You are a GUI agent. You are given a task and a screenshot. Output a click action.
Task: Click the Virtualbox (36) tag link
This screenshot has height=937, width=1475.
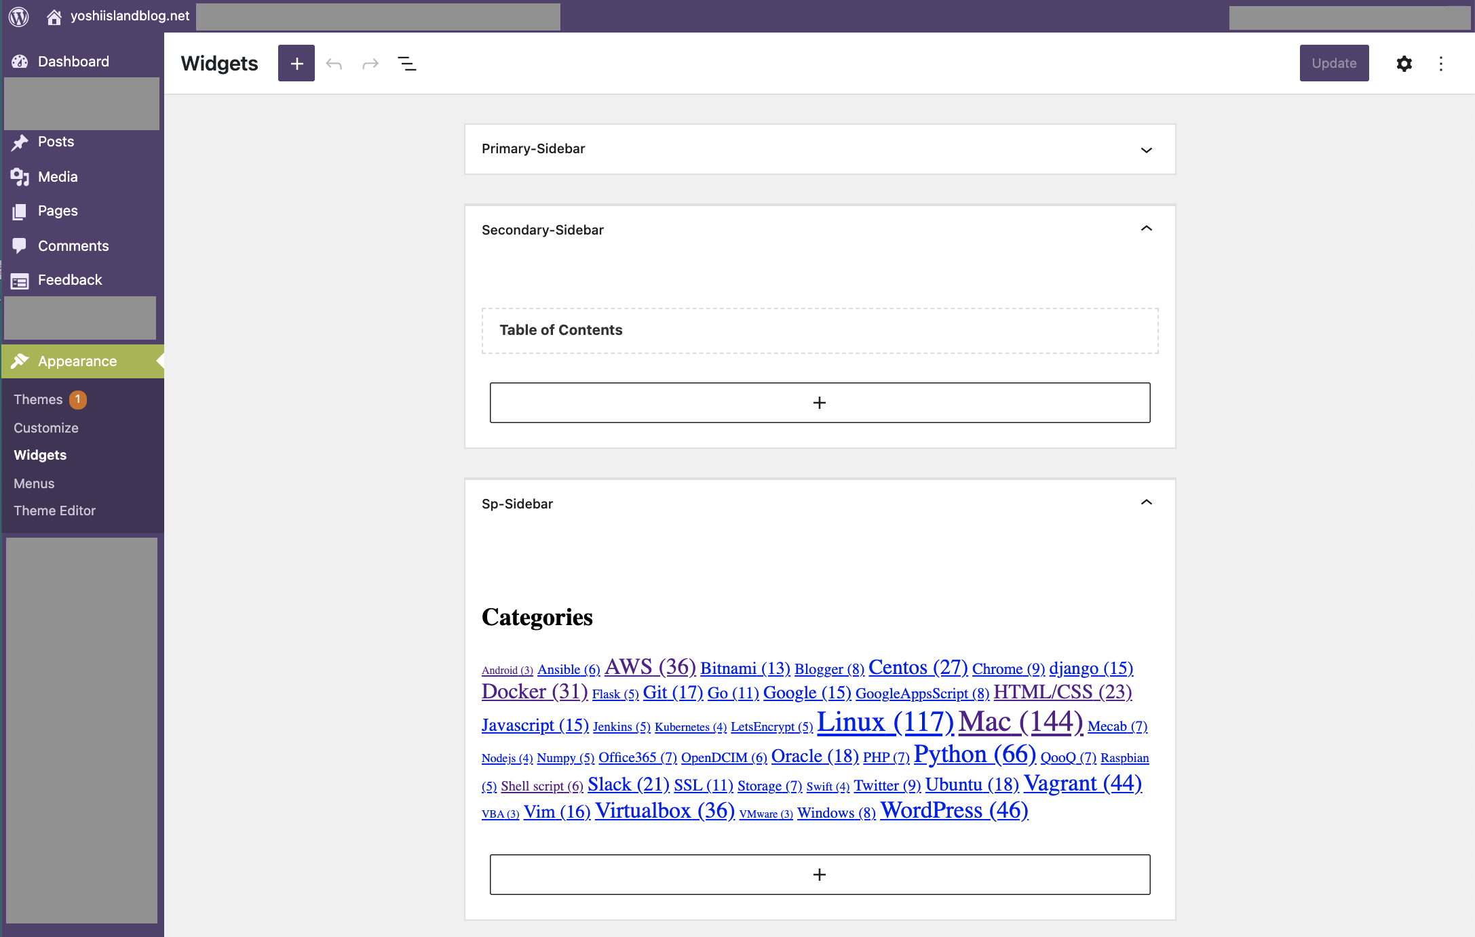click(x=665, y=810)
